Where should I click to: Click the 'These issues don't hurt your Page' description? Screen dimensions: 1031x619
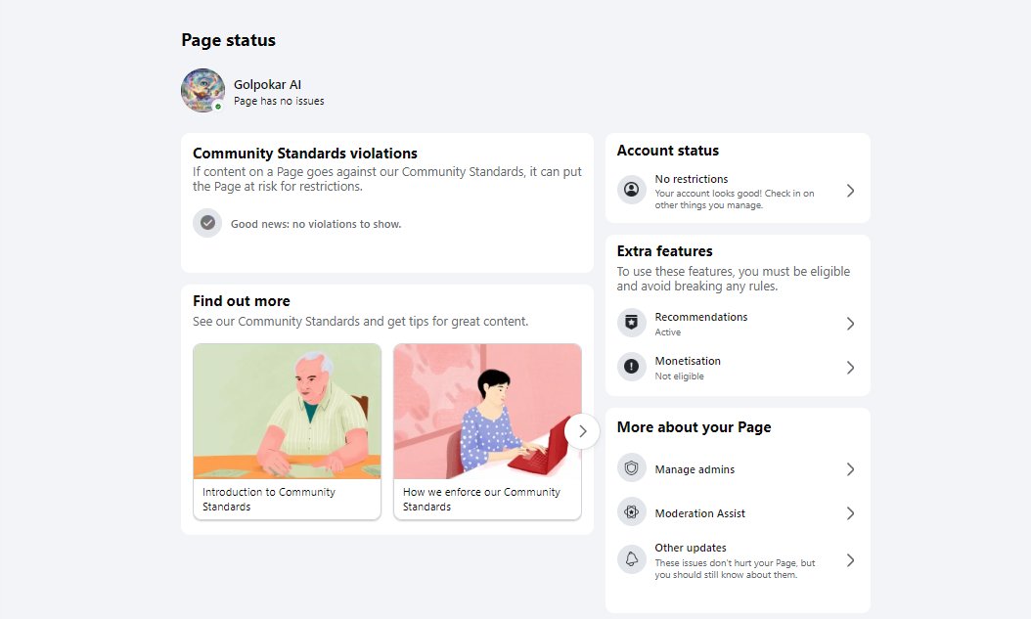(735, 568)
